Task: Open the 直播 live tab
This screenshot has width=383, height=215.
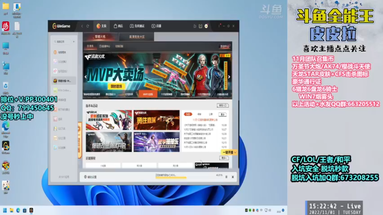Action: [157, 26]
